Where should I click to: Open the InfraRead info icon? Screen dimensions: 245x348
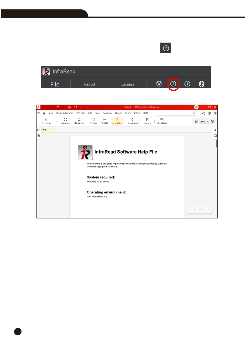click(x=187, y=84)
